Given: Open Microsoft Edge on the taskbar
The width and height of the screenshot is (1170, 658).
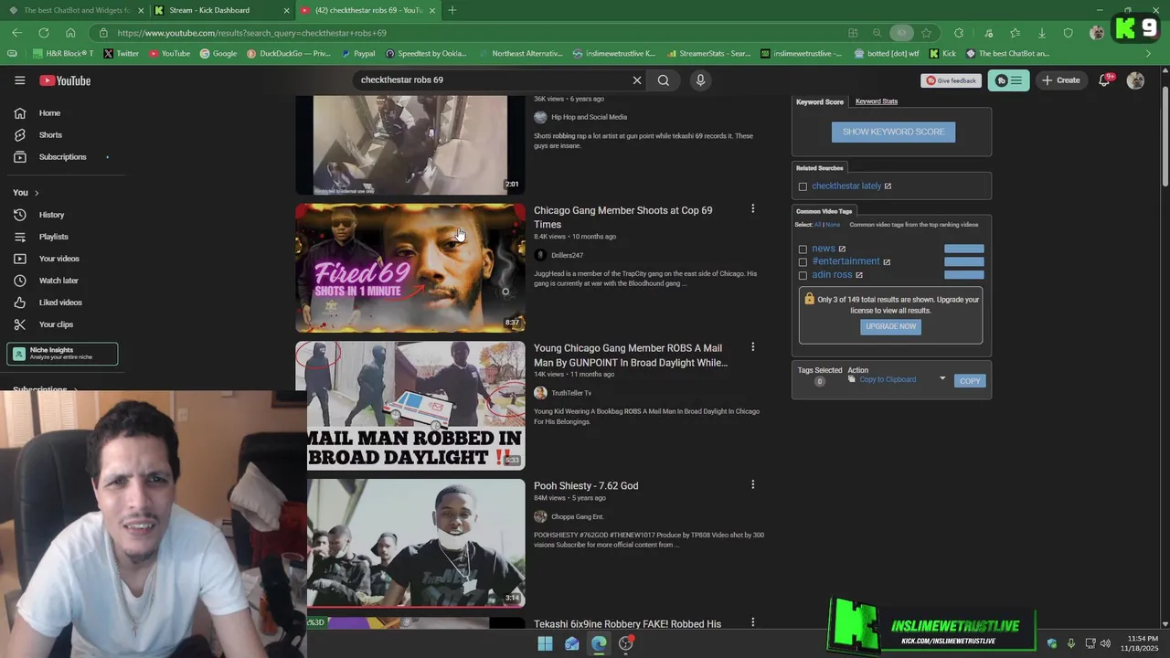Looking at the screenshot, I should 599,643.
